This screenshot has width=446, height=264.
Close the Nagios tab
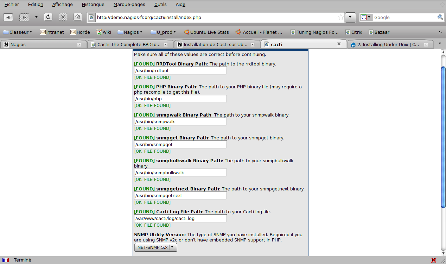click(79, 44)
